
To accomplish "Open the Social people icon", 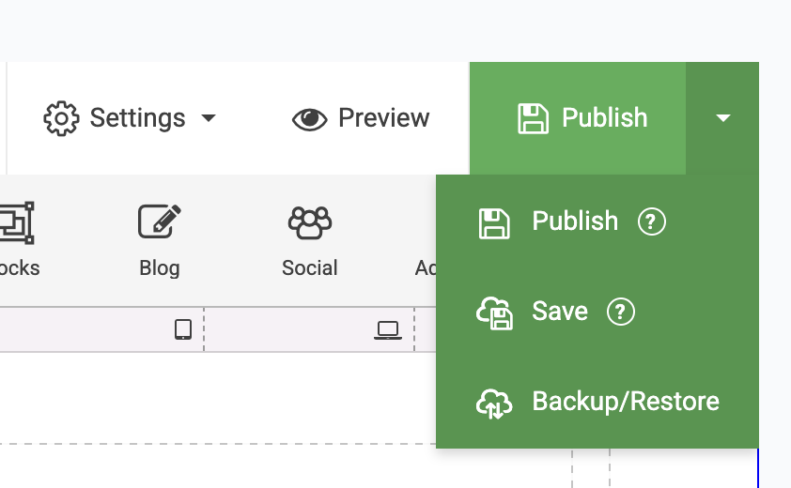I will pos(309,222).
